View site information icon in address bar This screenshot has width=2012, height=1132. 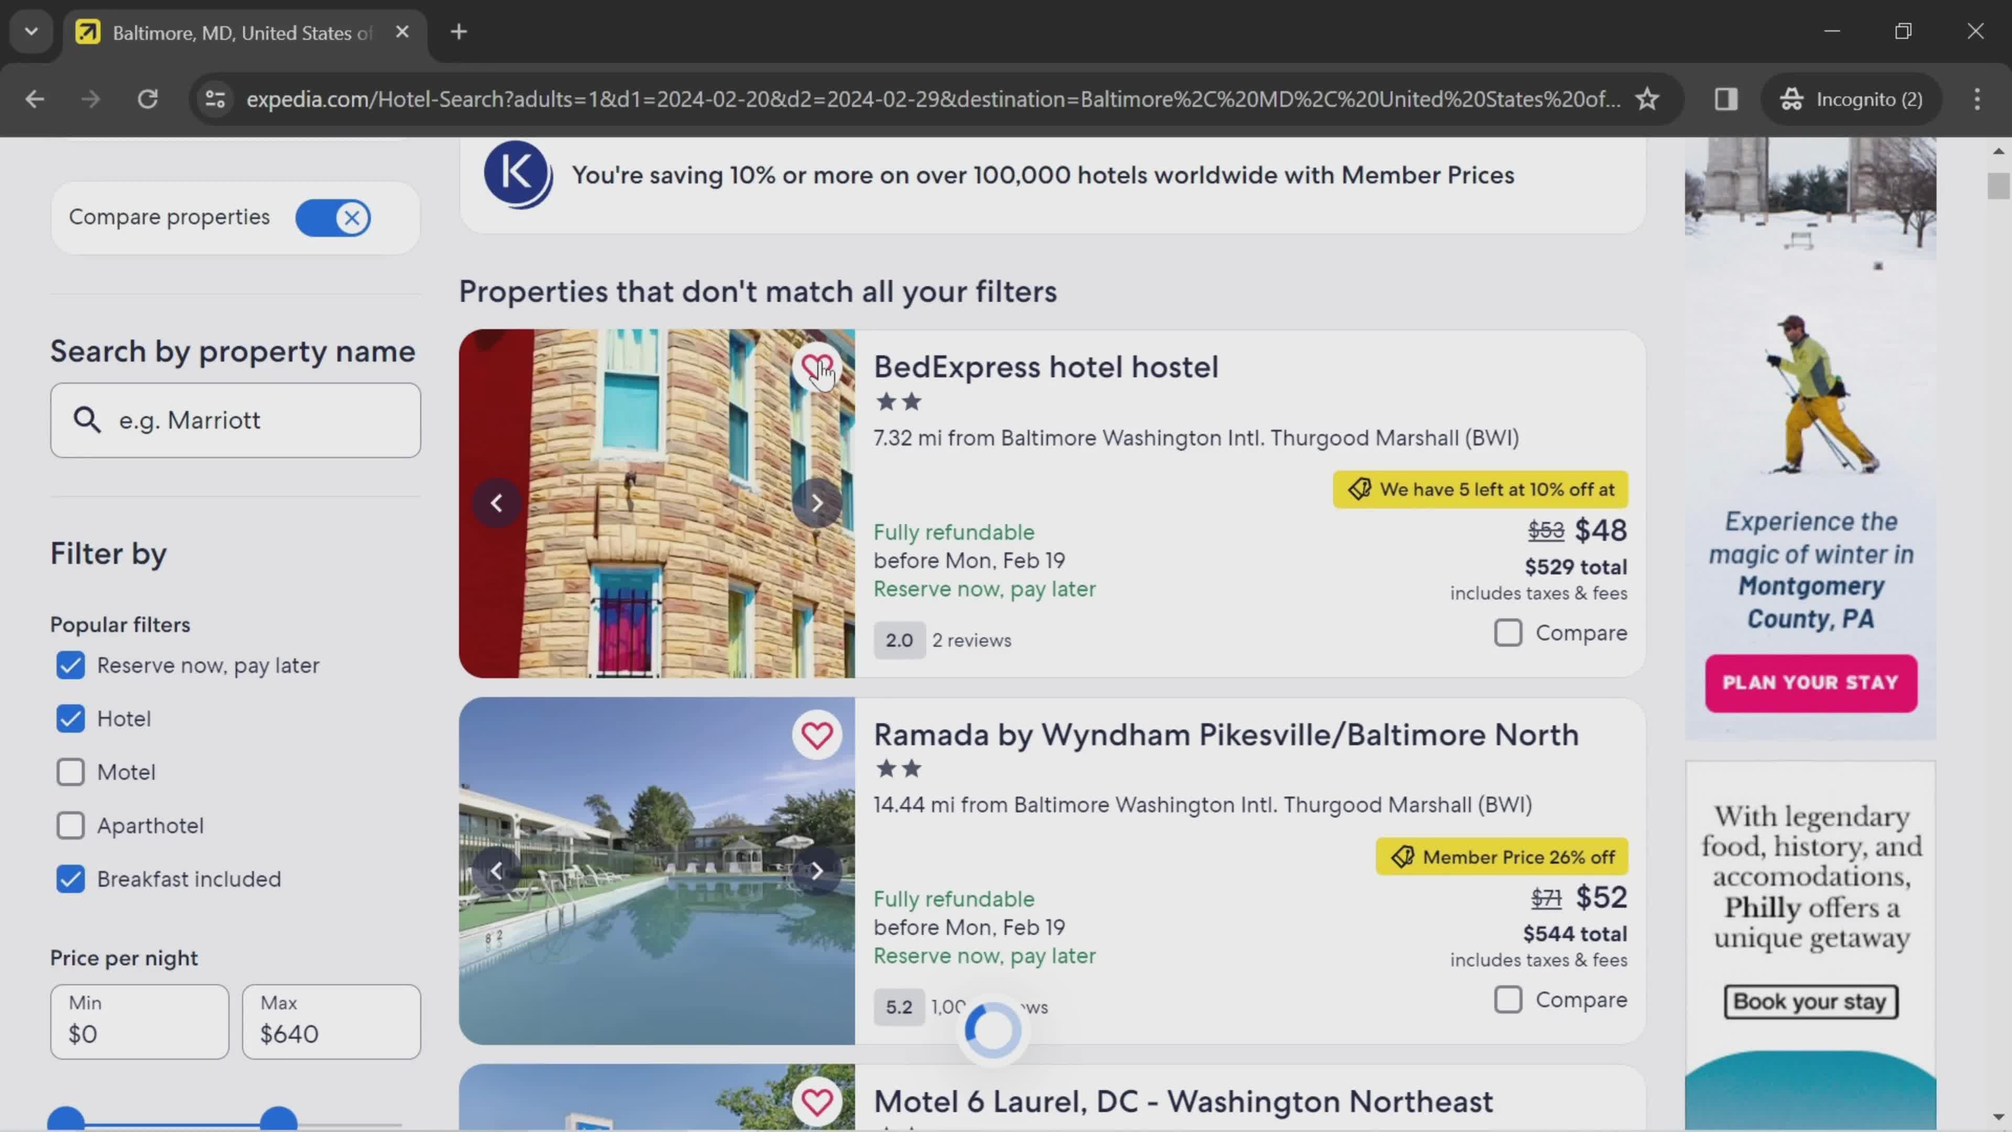point(215,99)
